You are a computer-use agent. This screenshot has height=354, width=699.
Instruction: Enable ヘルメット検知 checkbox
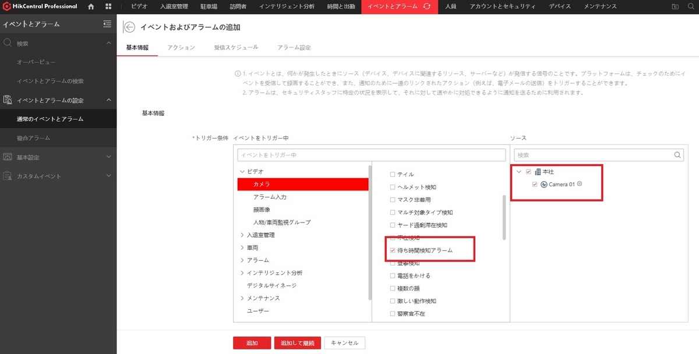pos(392,187)
